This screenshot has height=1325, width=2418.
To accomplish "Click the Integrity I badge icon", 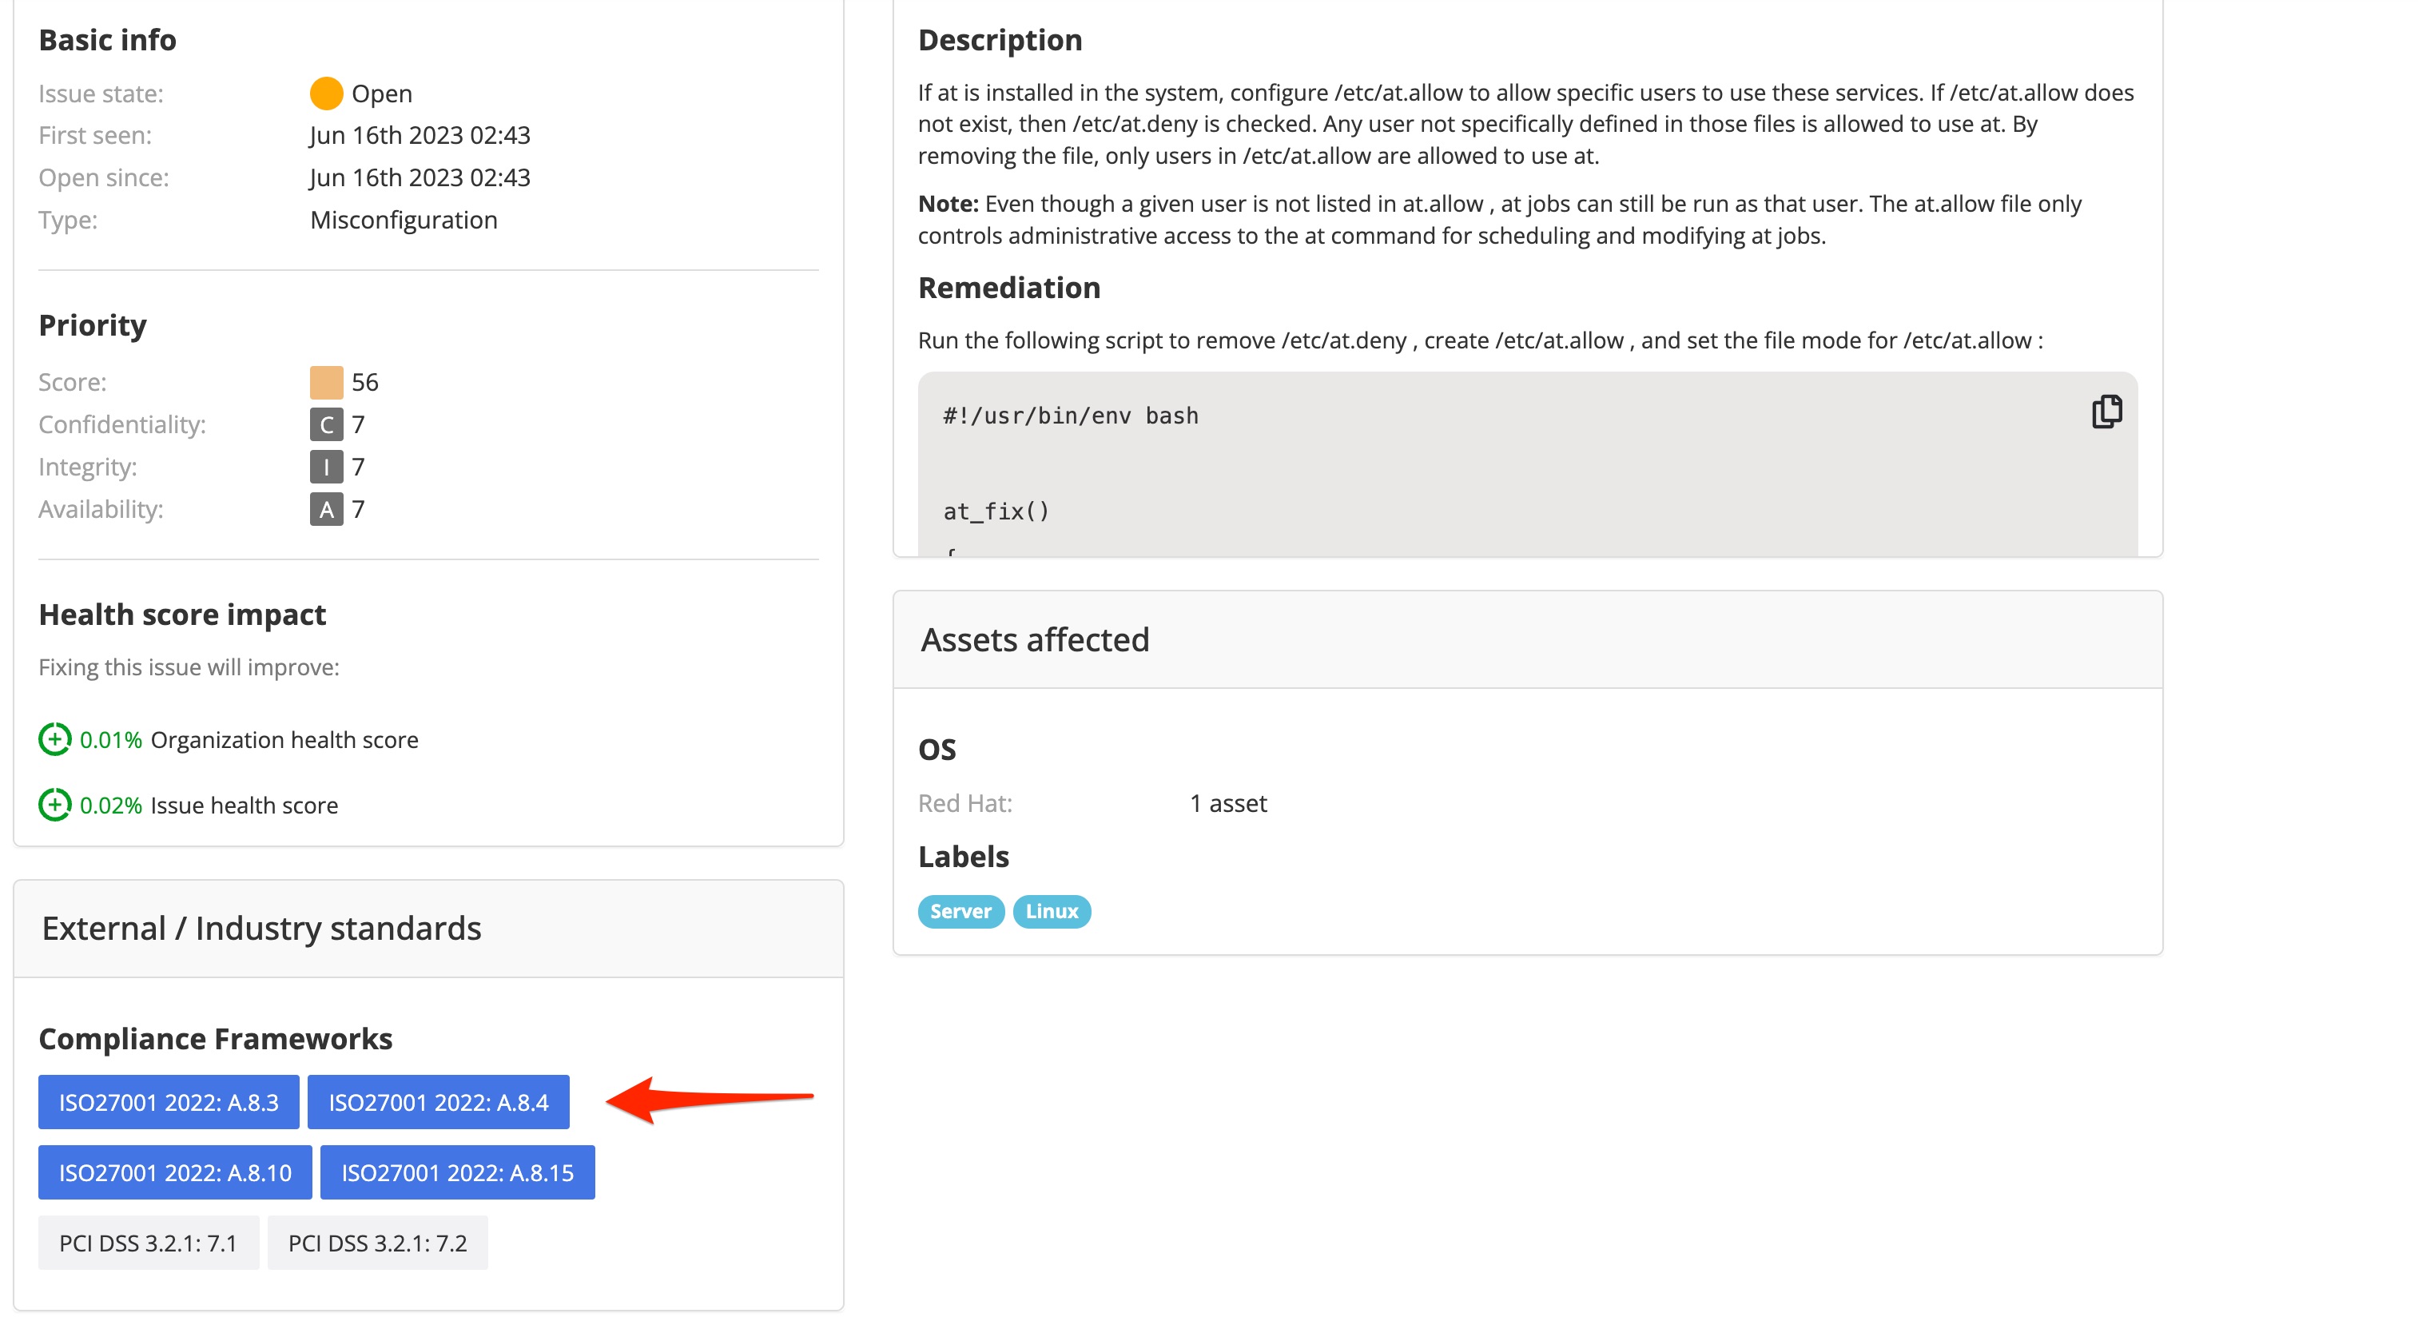I will [326, 467].
